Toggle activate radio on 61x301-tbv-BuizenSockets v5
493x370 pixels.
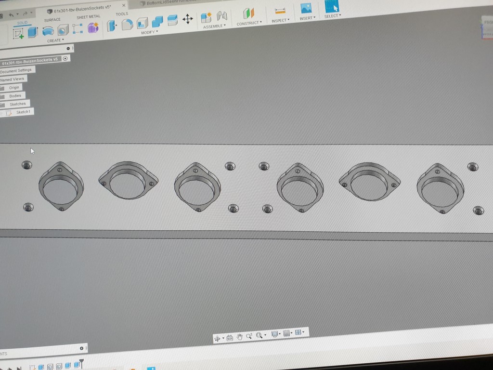pos(65,58)
